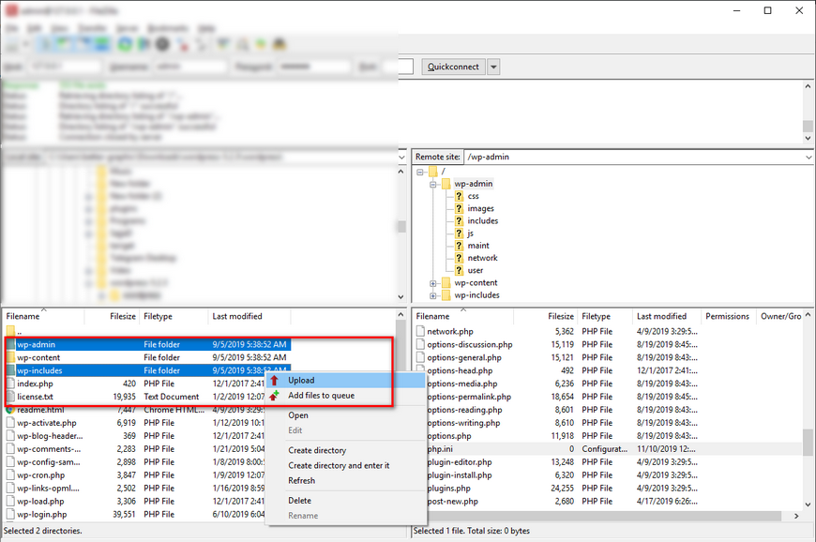Click the question-mark folder icon beside maint
This screenshot has width=816, height=542.
(x=459, y=246)
